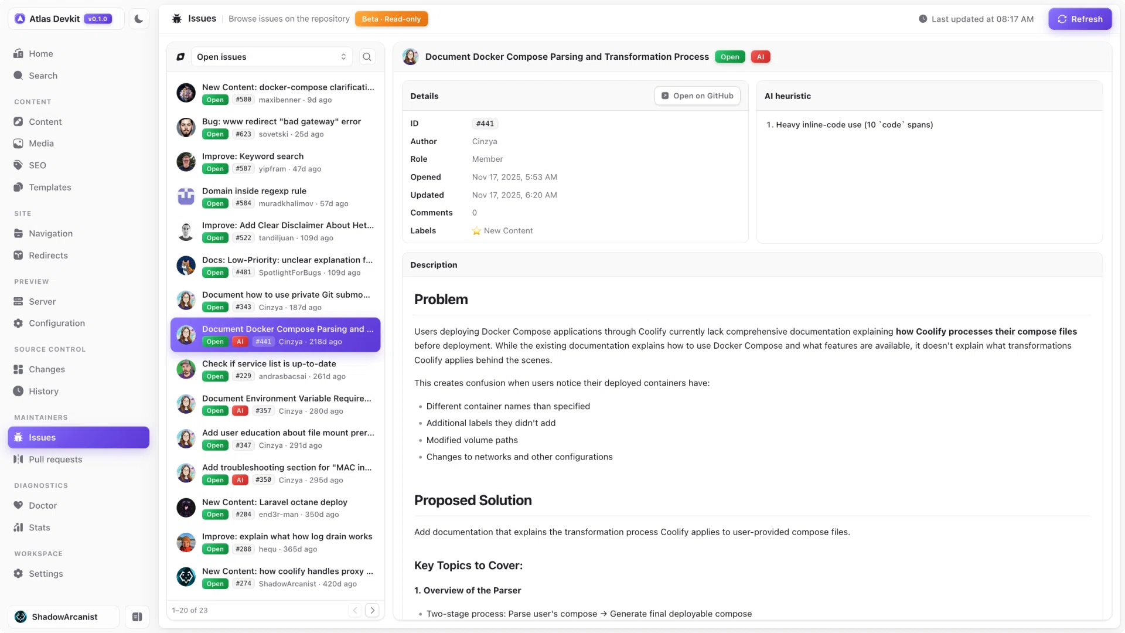This screenshot has height=633, width=1125.
Task: Open the Open issues filter dropdown
Action: (272, 57)
